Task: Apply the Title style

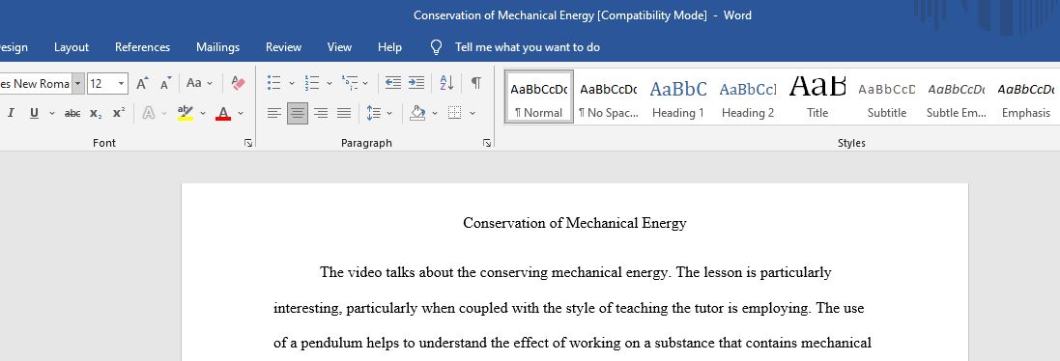Action: 817,97
